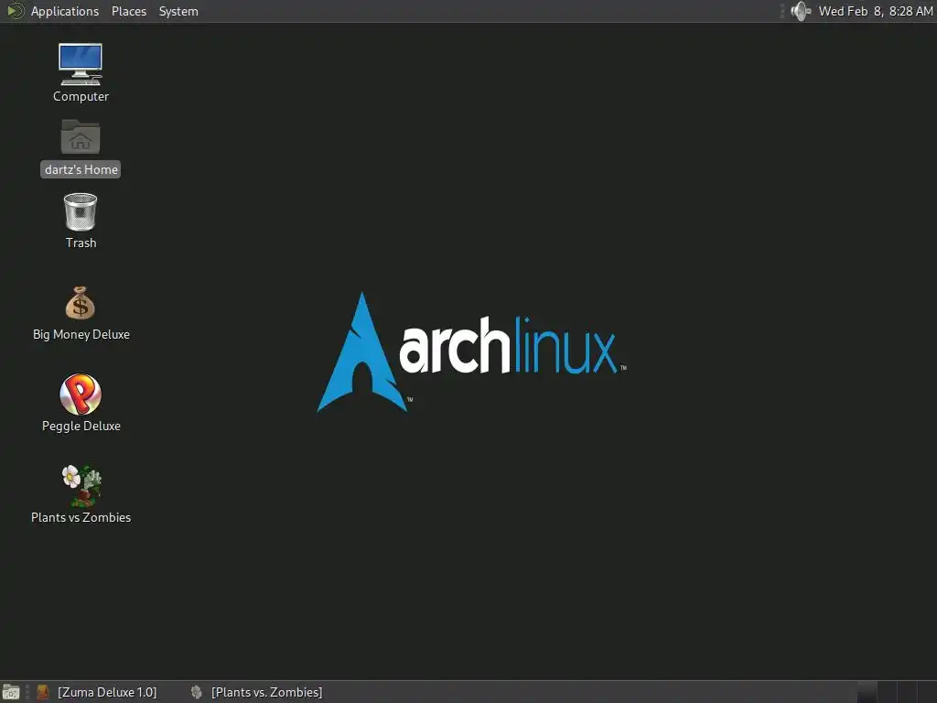Open the Applications menu
The height and width of the screenshot is (703, 937).
tap(65, 11)
